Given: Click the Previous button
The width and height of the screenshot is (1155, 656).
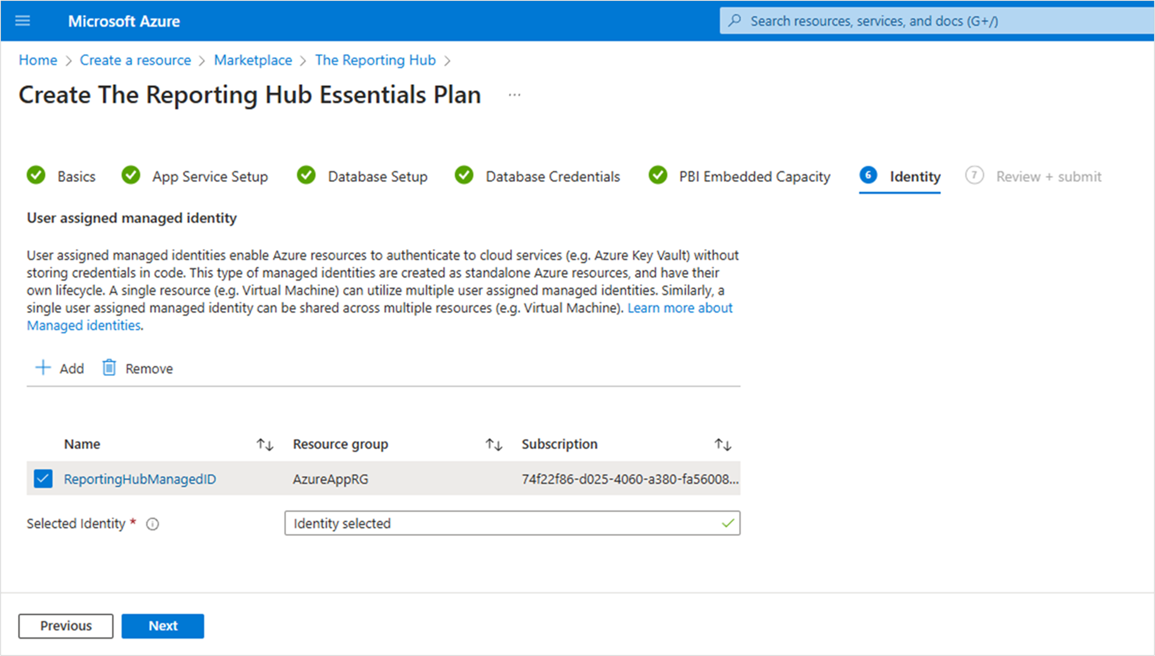Looking at the screenshot, I should click(66, 626).
